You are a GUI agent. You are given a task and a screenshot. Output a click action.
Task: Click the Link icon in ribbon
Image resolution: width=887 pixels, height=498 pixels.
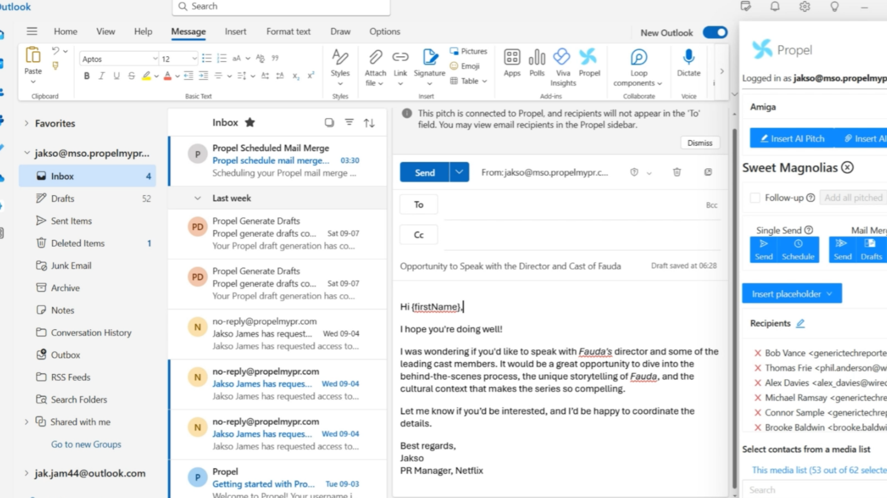click(x=400, y=57)
